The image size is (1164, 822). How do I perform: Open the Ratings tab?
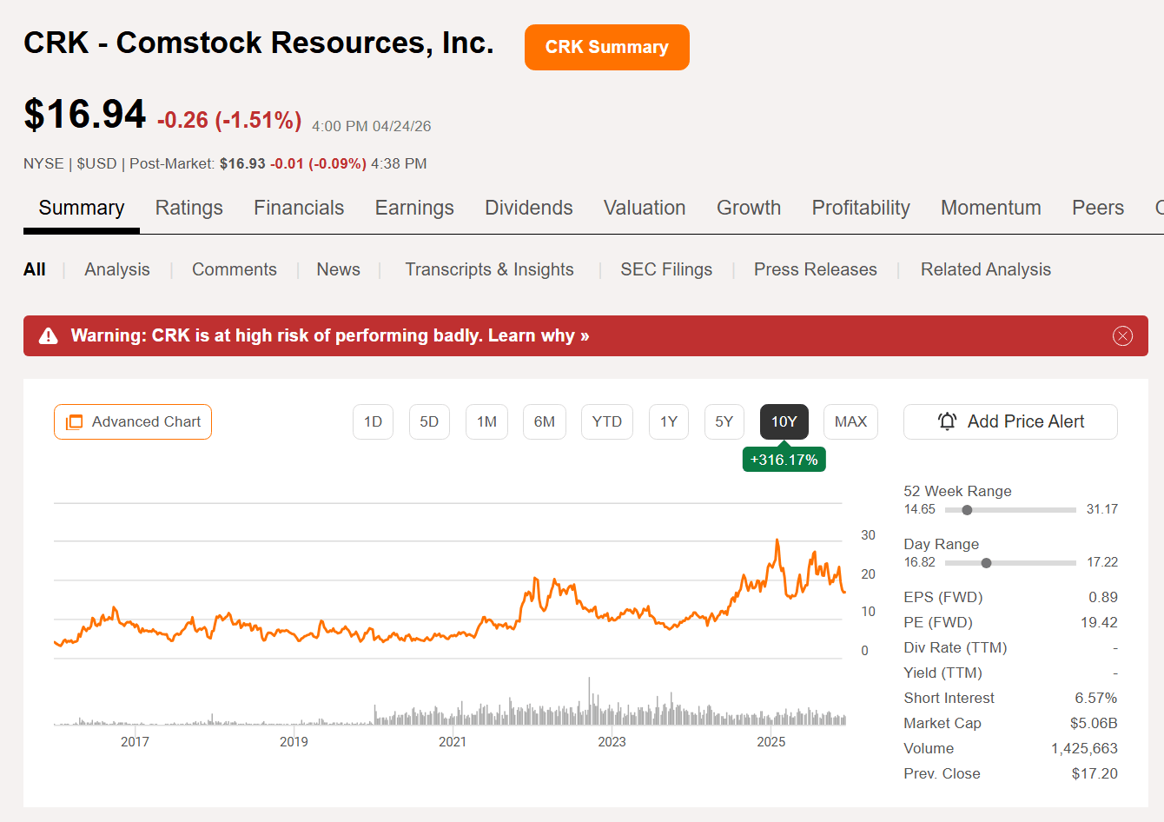(189, 208)
